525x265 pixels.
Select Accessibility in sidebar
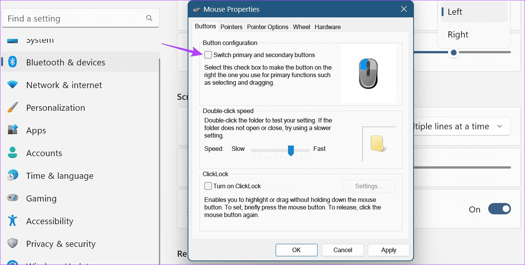[80, 221]
